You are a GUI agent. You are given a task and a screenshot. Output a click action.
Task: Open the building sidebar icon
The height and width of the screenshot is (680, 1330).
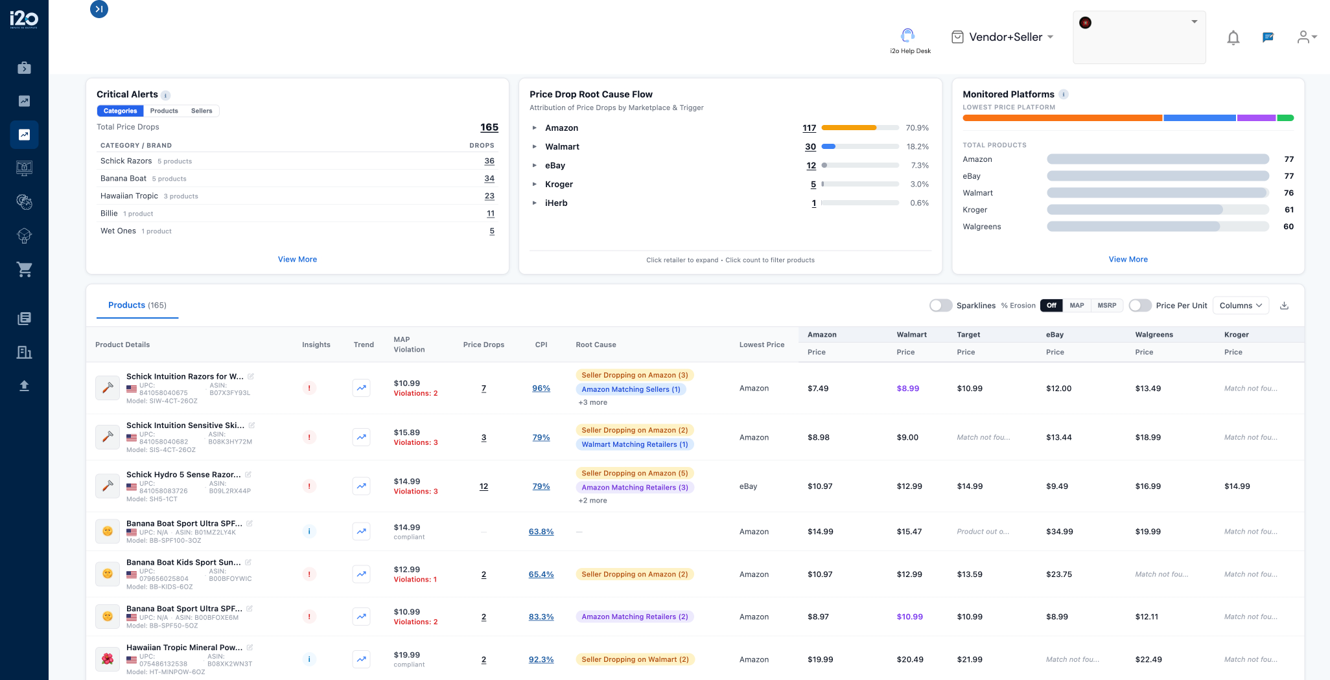coord(24,352)
